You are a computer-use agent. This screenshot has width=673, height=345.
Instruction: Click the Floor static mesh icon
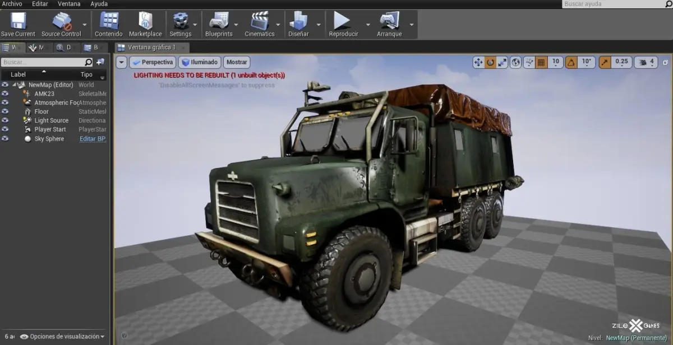[x=27, y=111]
